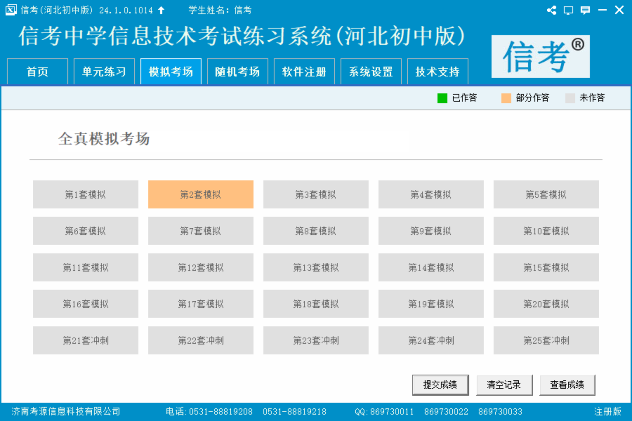Start the 第13套模拟 exam

(316, 268)
